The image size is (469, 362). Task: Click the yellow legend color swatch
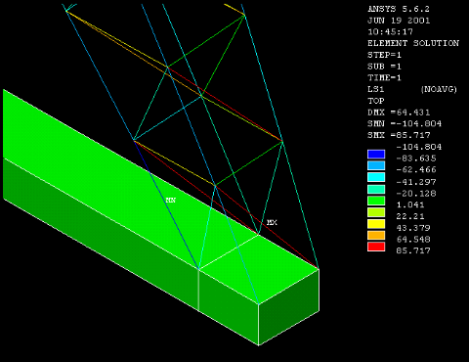[x=376, y=224]
